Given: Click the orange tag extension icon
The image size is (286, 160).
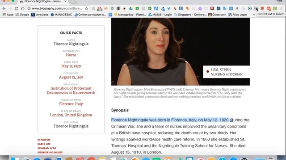Looking at the screenshot, I should (187, 8).
